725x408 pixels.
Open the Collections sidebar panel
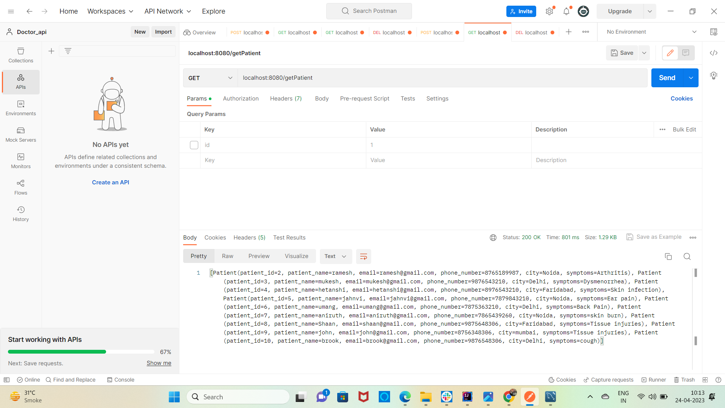pyautogui.click(x=21, y=55)
